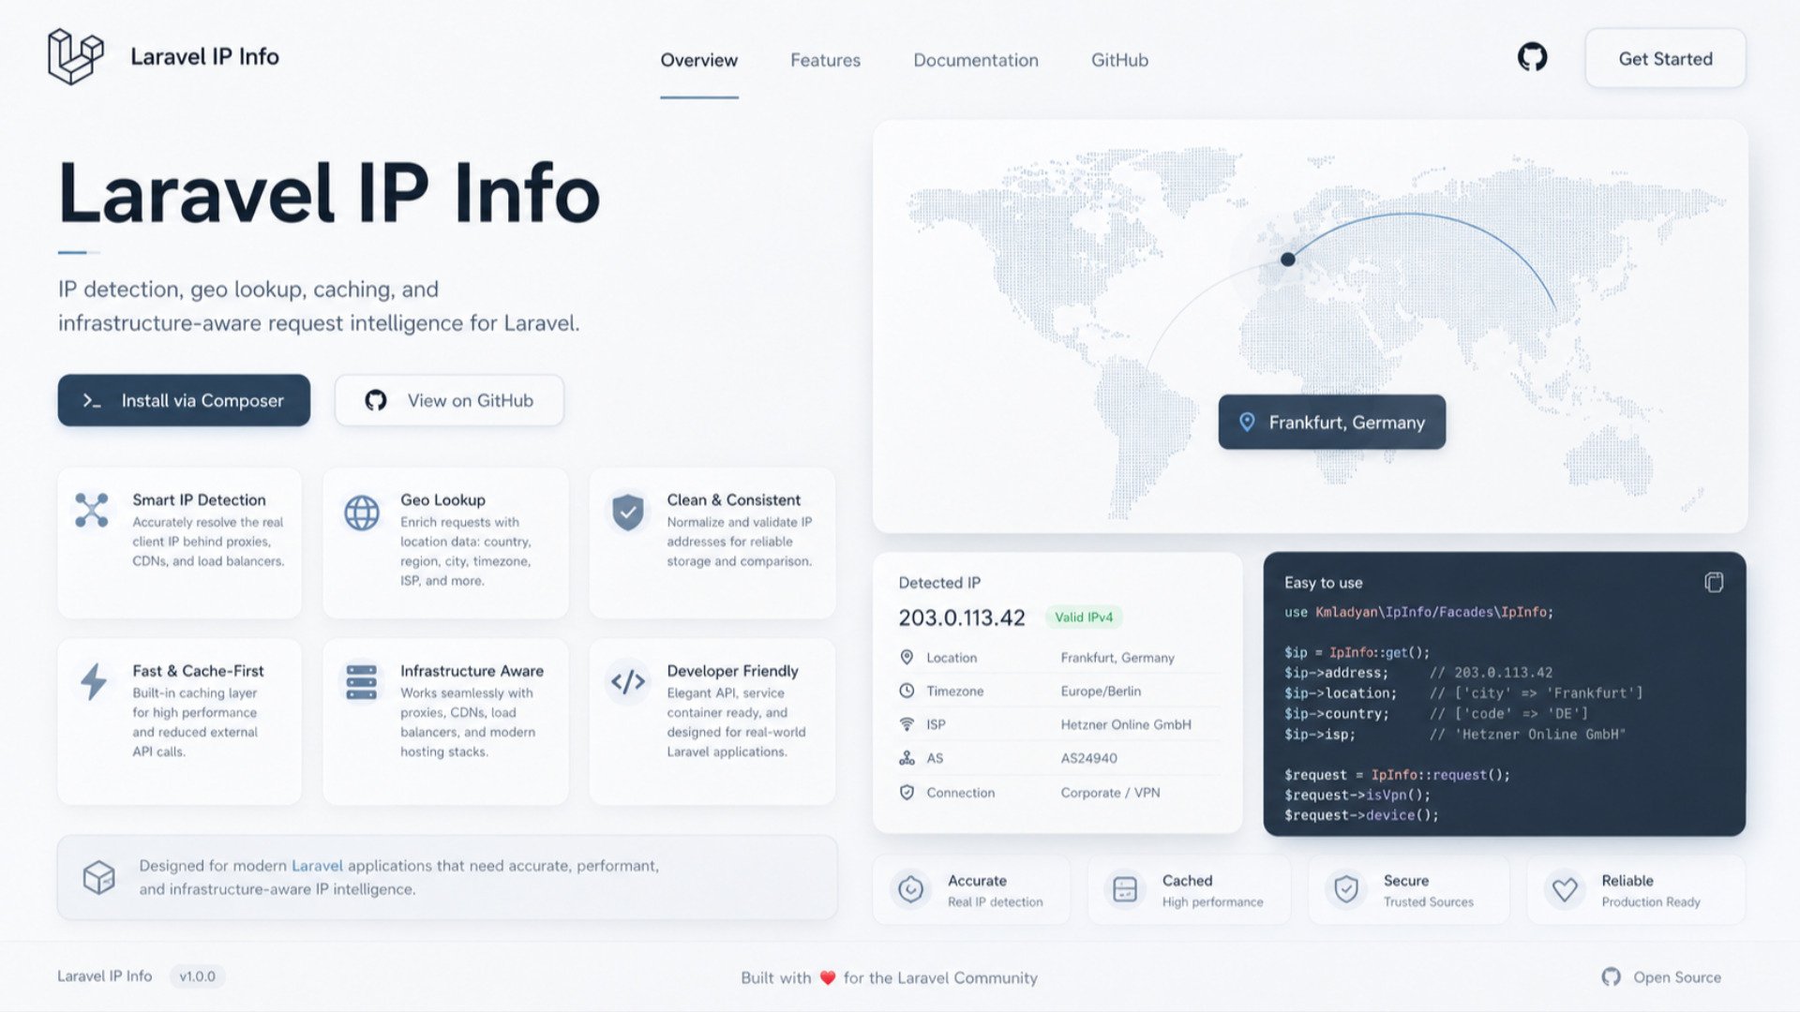
Task: Click the Open Source footer link
Action: [x=1677, y=977]
